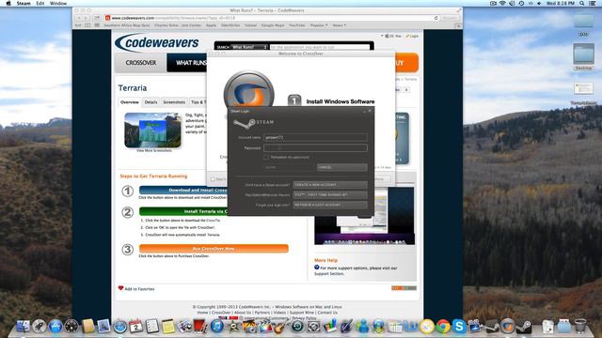Tick the checkbox in Welcome to CrossOver window
Screen dimensions: 602x338
tap(213, 179)
